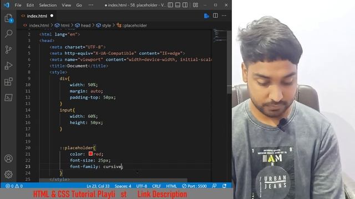Click the unsaved dot on index.html tab
This screenshot has width=355, height=199.
(x=52, y=15)
